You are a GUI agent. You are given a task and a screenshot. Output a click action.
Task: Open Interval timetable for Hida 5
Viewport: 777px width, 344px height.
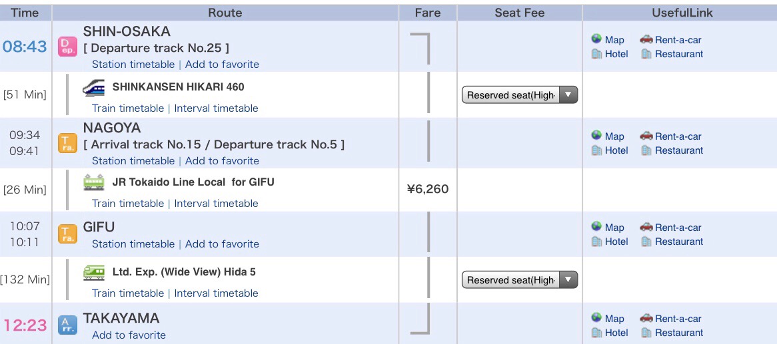216,293
